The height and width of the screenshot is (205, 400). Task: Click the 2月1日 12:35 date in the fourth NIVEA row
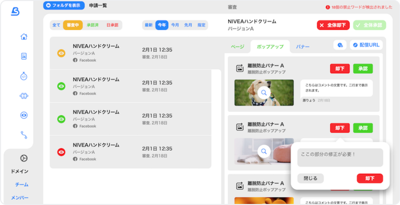(157, 149)
